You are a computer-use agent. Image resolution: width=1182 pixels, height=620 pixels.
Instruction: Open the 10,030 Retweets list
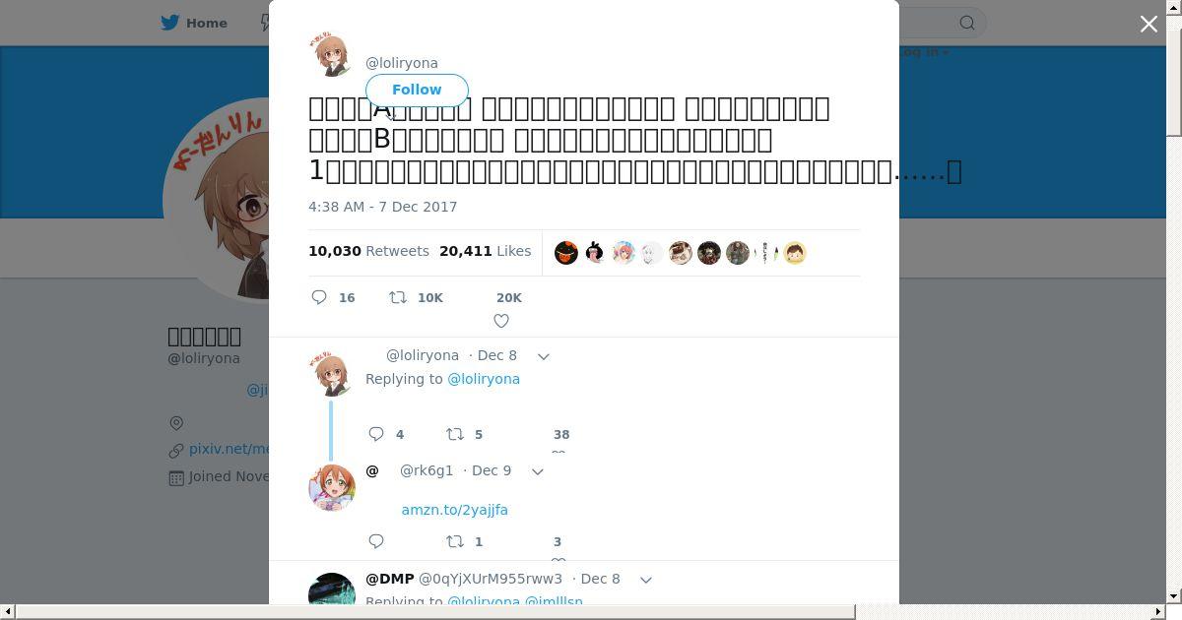click(368, 251)
